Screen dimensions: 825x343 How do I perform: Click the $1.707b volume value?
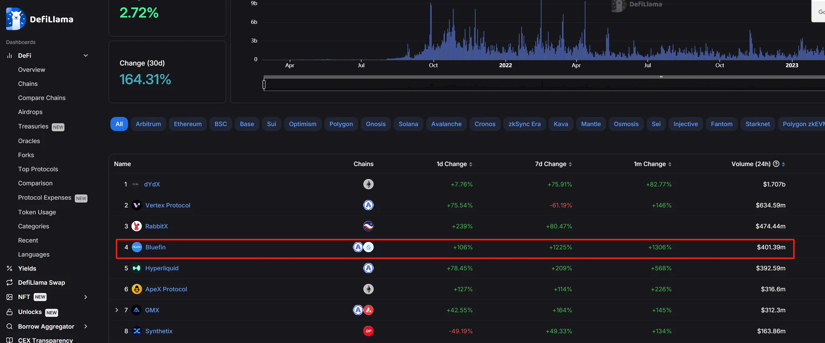[774, 184]
